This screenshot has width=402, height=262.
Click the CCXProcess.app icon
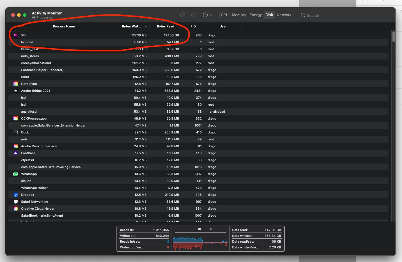point(16,118)
